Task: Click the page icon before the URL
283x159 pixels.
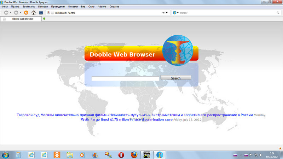Action: pos(52,13)
